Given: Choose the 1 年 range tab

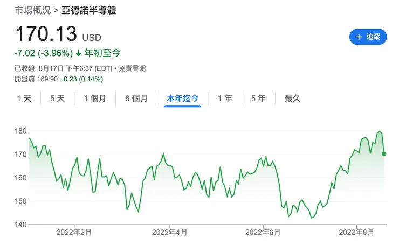Looking at the screenshot, I should click(225, 99).
